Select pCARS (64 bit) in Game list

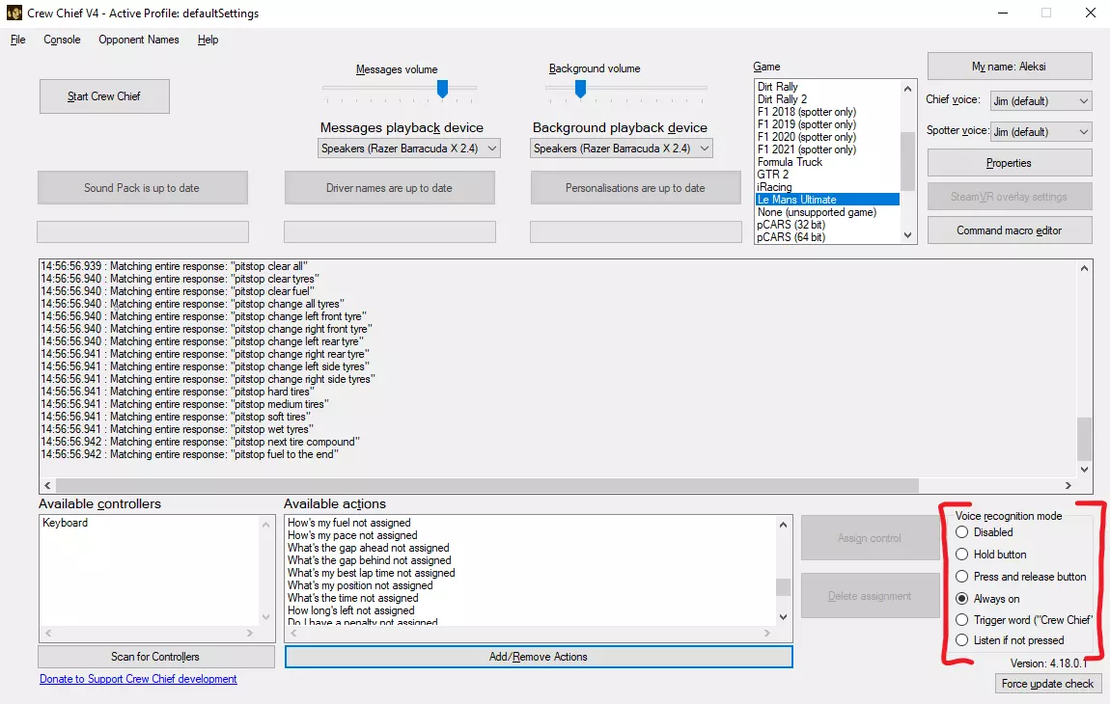pos(791,237)
